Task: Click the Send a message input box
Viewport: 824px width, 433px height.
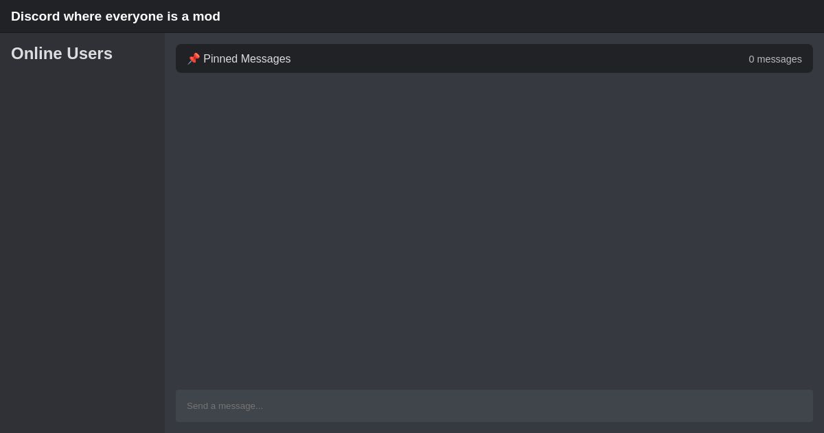Action: point(494,406)
